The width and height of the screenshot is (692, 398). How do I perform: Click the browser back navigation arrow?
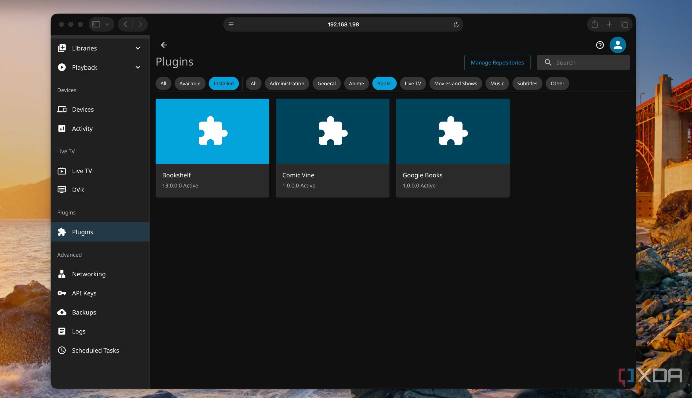[x=125, y=24]
